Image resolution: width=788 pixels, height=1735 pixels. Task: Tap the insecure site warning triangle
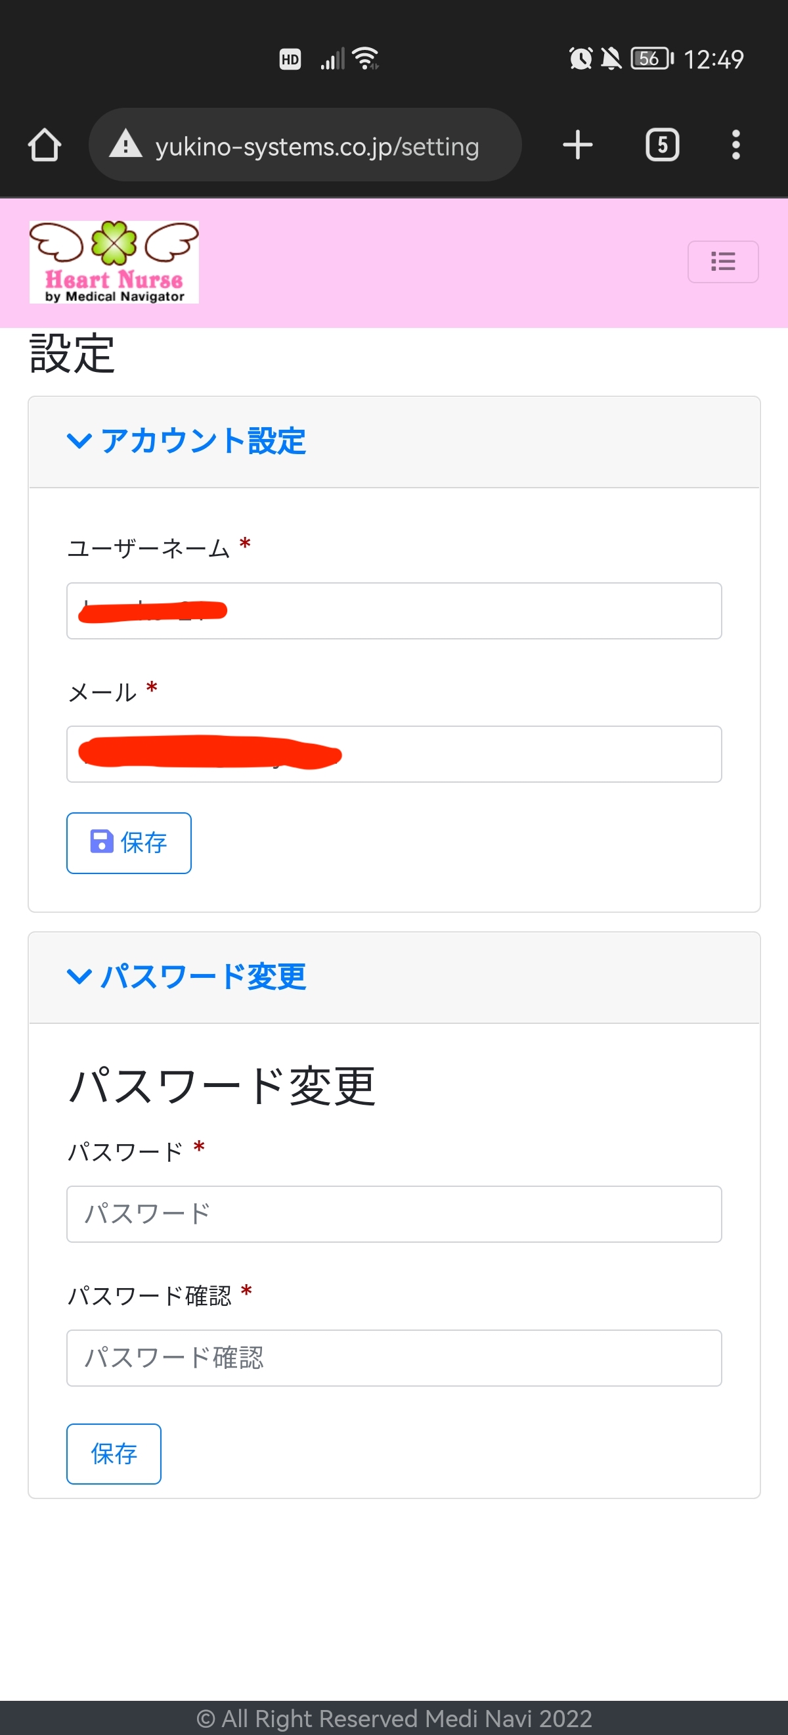[126, 145]
